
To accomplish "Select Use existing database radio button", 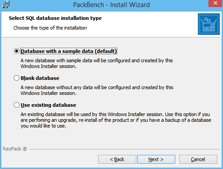I will (x=16, y=105).
